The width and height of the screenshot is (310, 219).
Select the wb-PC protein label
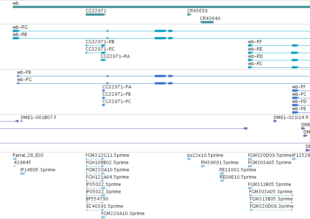[299, 94]
